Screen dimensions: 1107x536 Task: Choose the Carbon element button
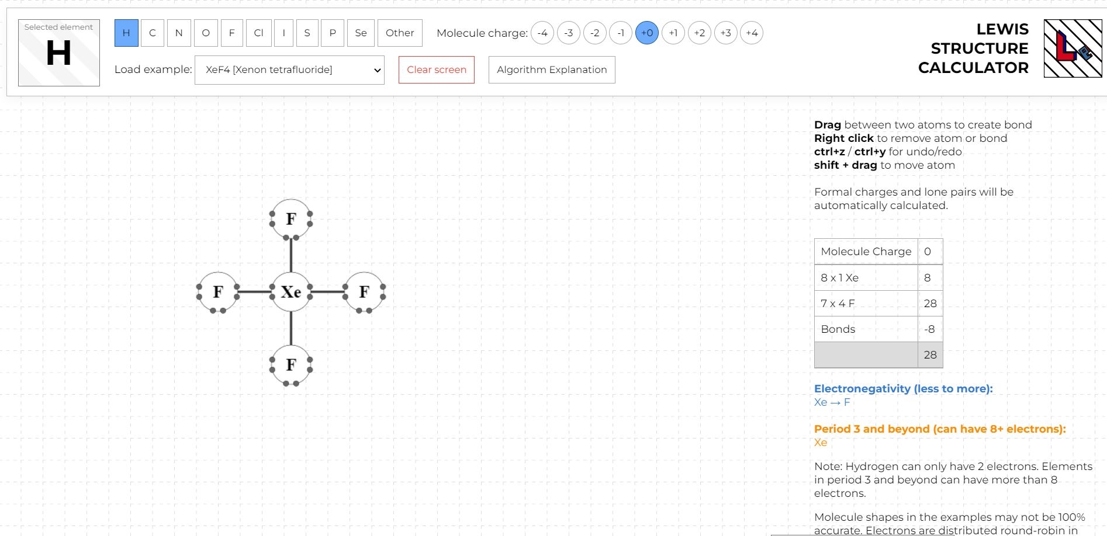(x=153, y=33)
